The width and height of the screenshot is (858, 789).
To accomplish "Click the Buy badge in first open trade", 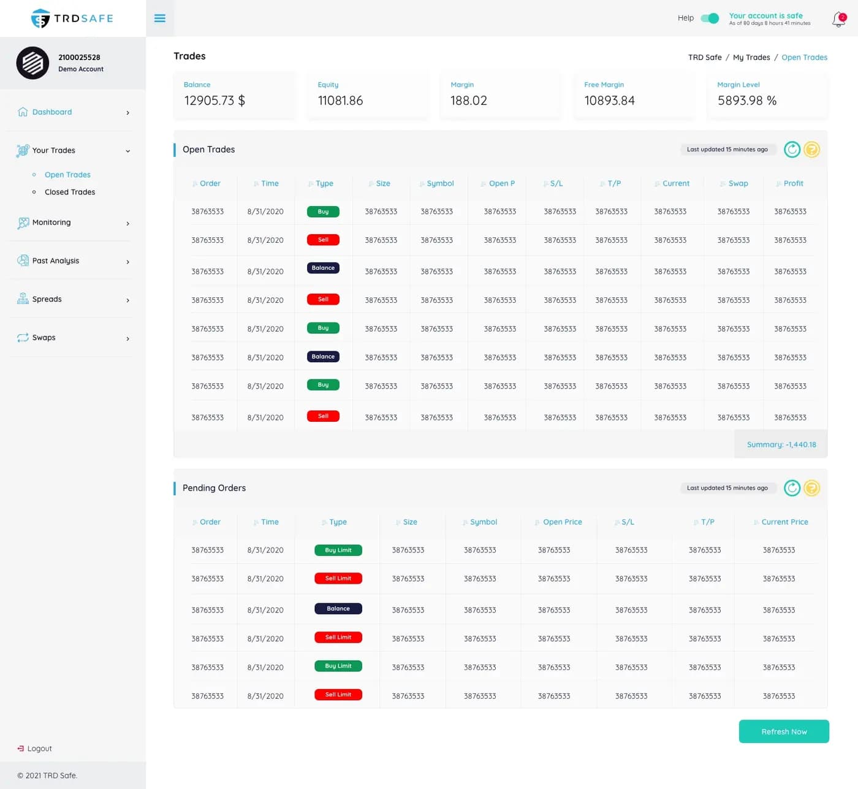I will click(x=323, y=212).
